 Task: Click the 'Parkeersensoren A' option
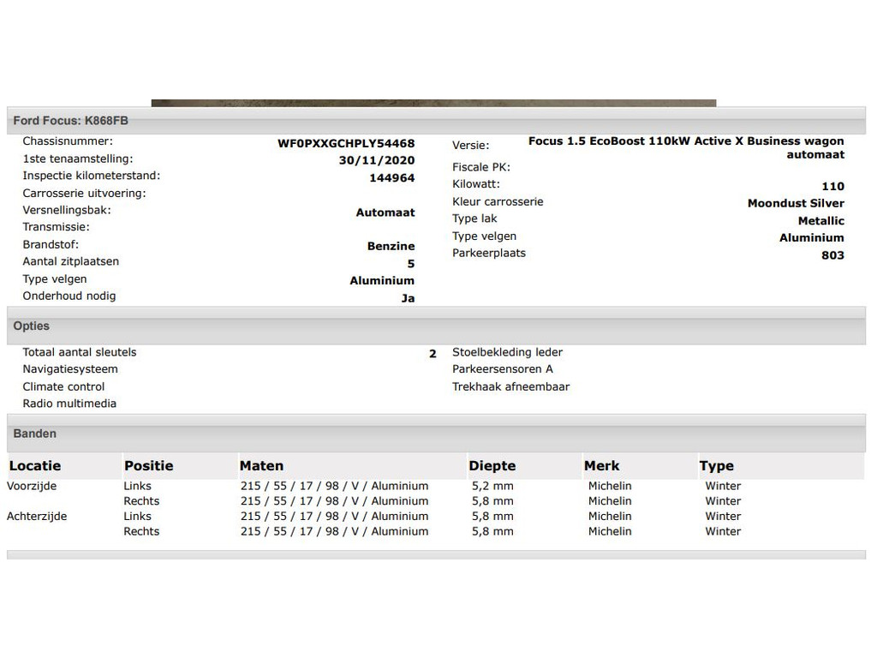502,369
